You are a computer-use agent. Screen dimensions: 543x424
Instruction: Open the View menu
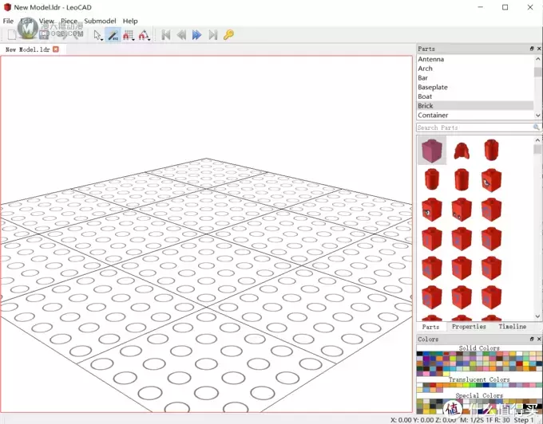tap(46, 21)
